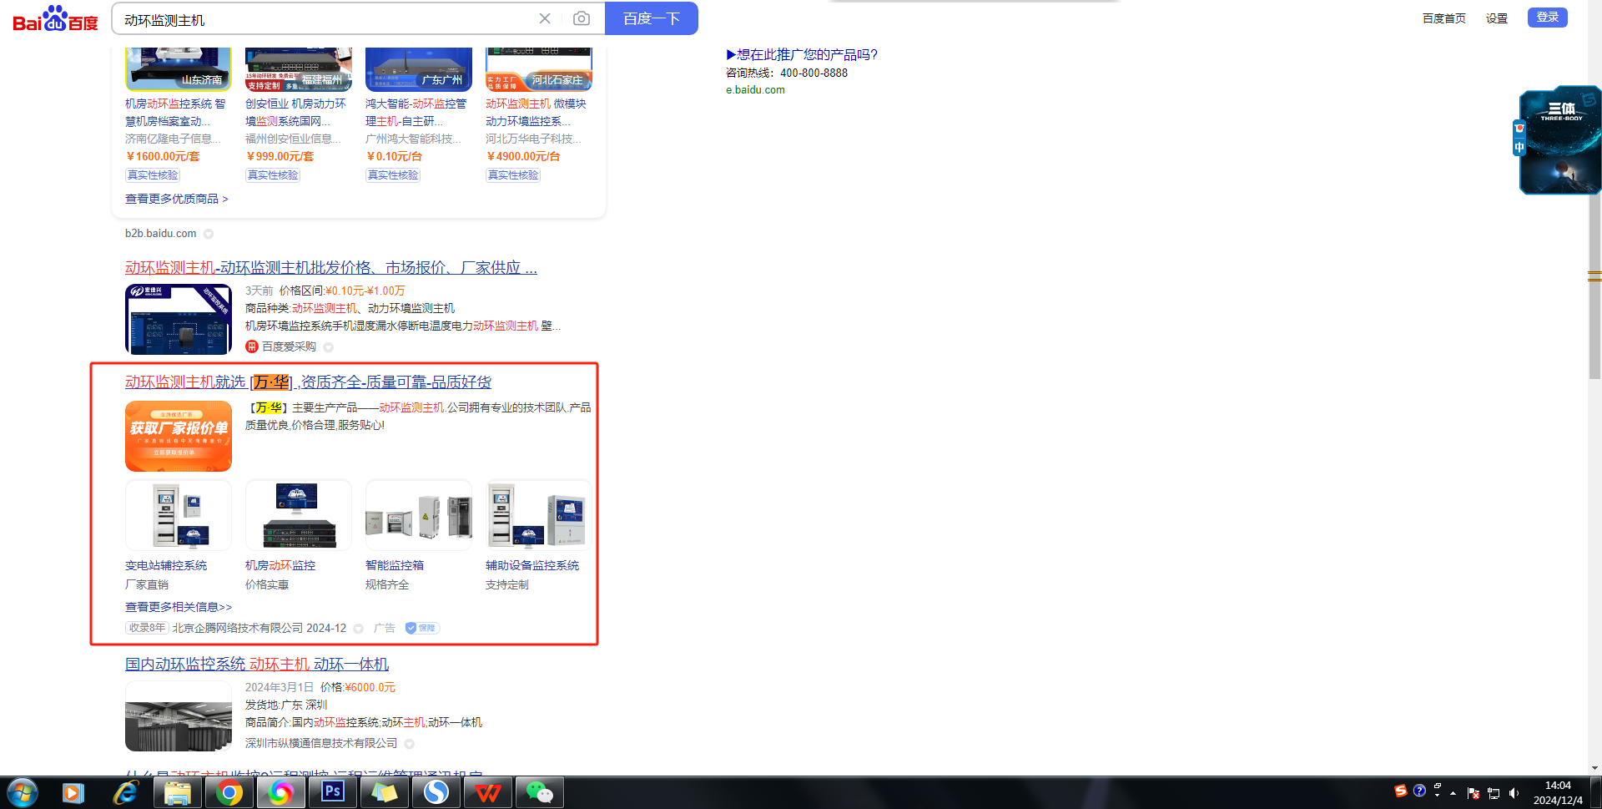The width and height of the screenshot is (1602, 809).
Task: Open product link 鸿大智能-动环监控管理主机
Action: (416, 113)
